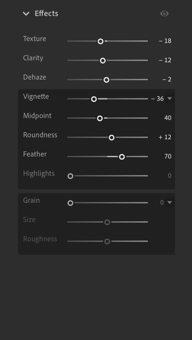Click the Dehaze label text
This screenshot has width=192, height=340.
point(35,77)
